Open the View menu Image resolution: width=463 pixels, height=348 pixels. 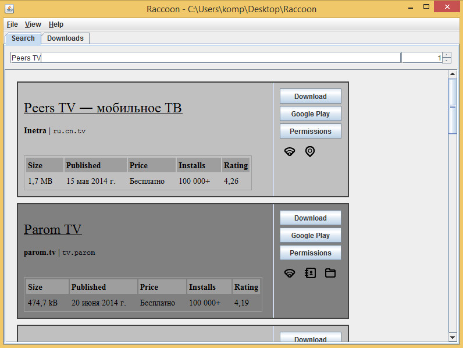coord(33,24)
